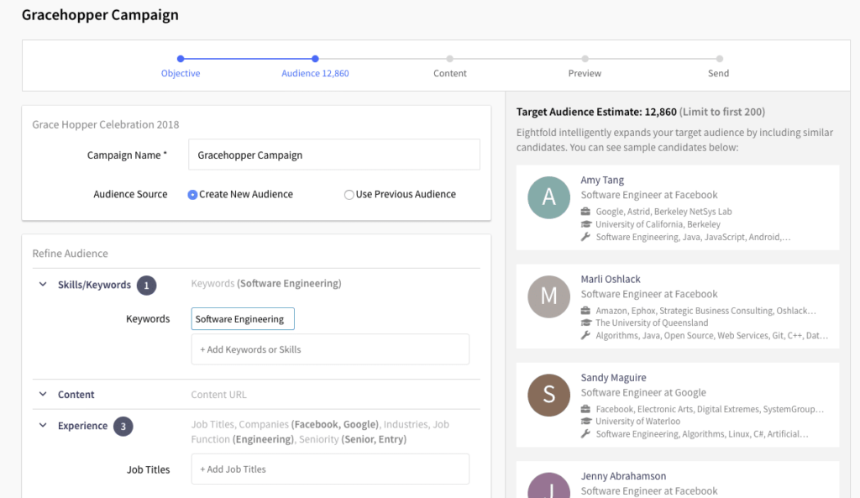Image resolution: width=860 pixels, height=498 pixels.
Task: Click the Skills/Keywords section heading
Action: pyautogui.click(x=94, y=285)
